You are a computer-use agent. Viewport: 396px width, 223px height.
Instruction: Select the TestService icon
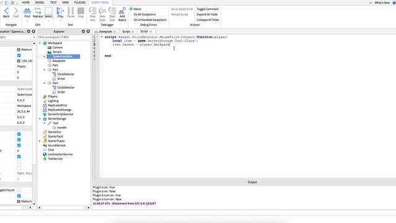click(x=45, y=159)
